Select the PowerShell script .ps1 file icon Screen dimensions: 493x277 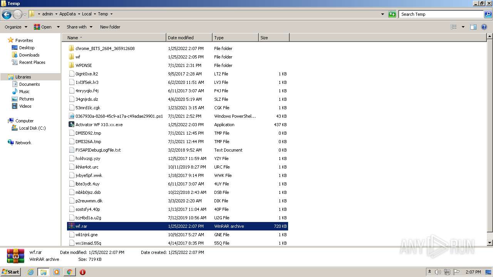click(71, 116)
